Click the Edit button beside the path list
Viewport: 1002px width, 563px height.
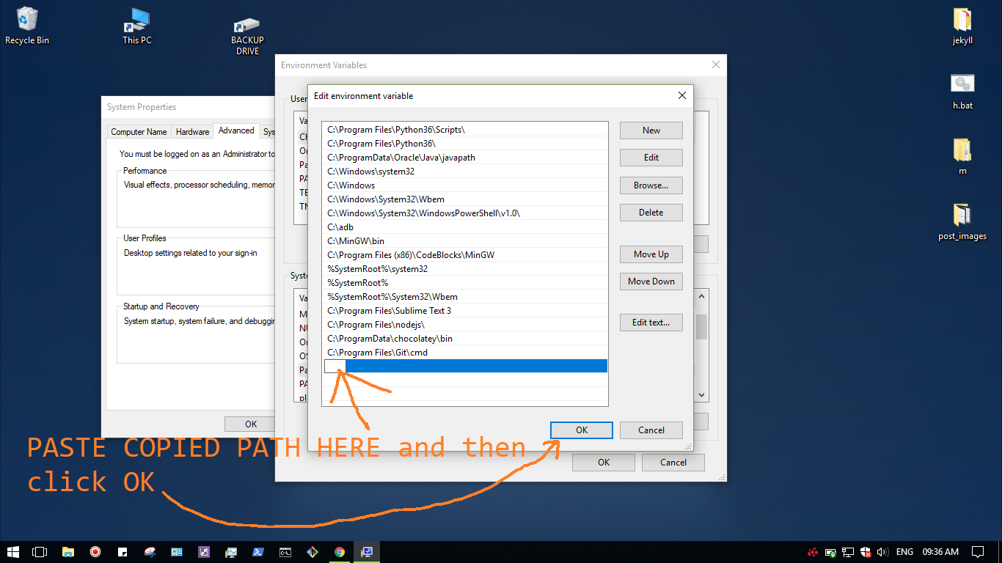point(651,158)
